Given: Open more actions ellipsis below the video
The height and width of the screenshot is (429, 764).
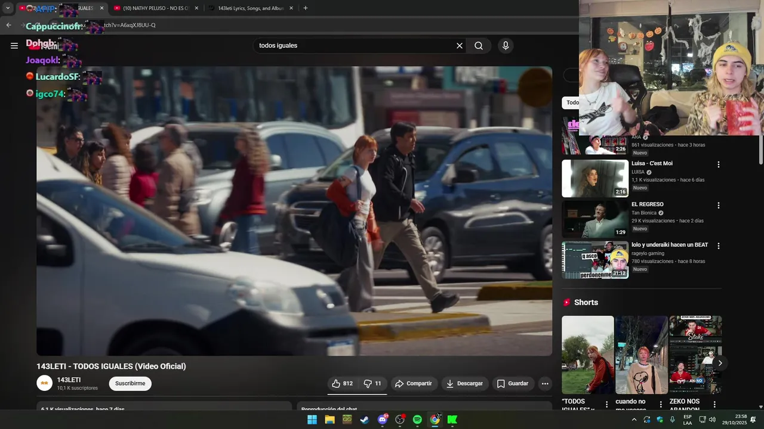Looking at the screenshot, I should coord(545,384).
